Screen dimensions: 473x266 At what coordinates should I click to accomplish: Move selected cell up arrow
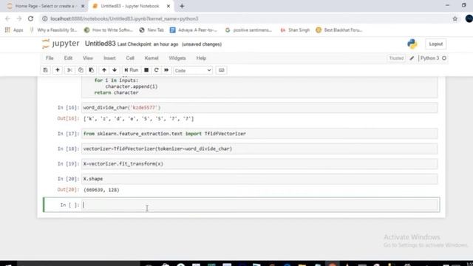(104, 70)
